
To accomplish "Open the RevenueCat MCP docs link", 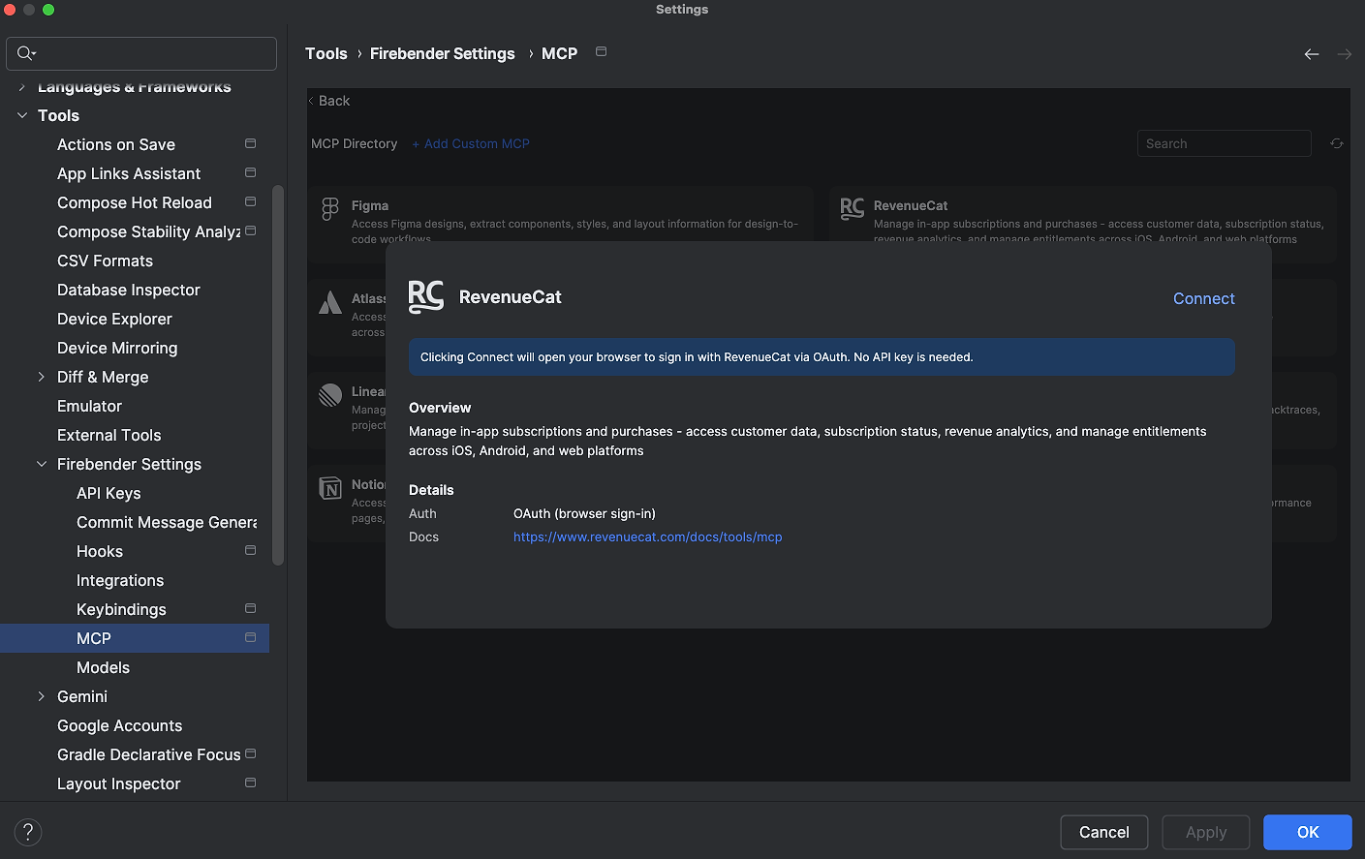I will [x=647, y=537].
